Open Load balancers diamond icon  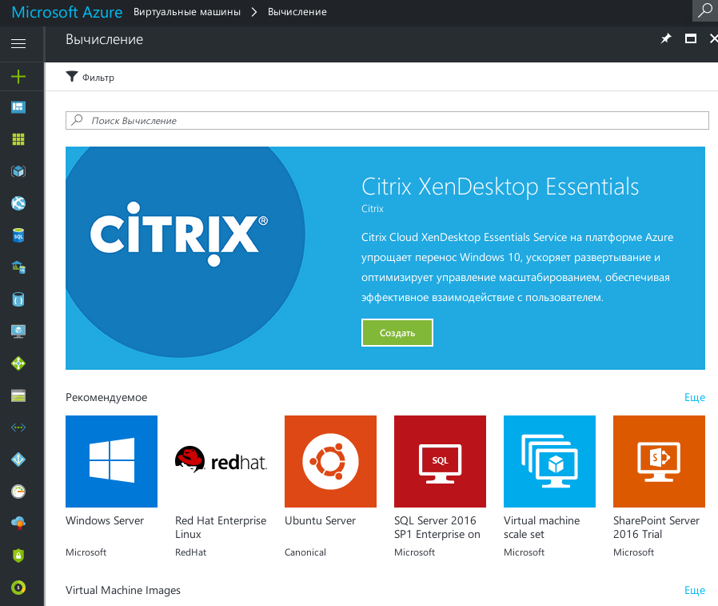coord(18,363)
